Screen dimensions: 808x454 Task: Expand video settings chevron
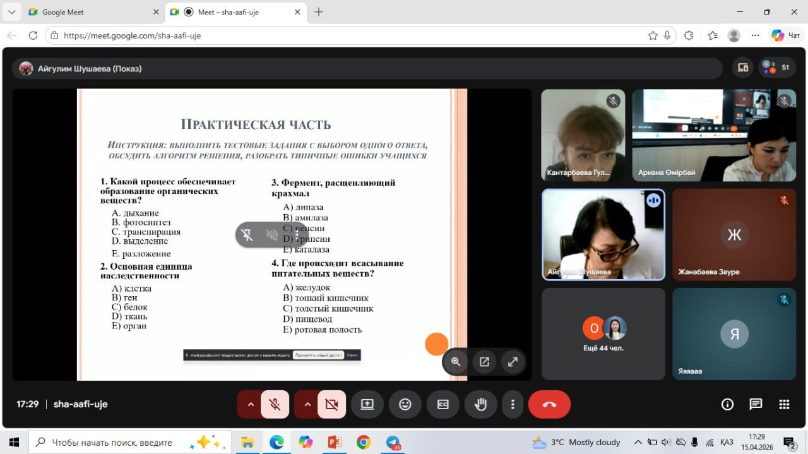point(307,405)
